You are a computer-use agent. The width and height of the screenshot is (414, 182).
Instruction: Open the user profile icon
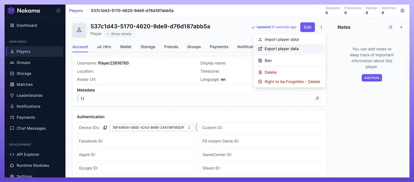click(x=402, y=11)
